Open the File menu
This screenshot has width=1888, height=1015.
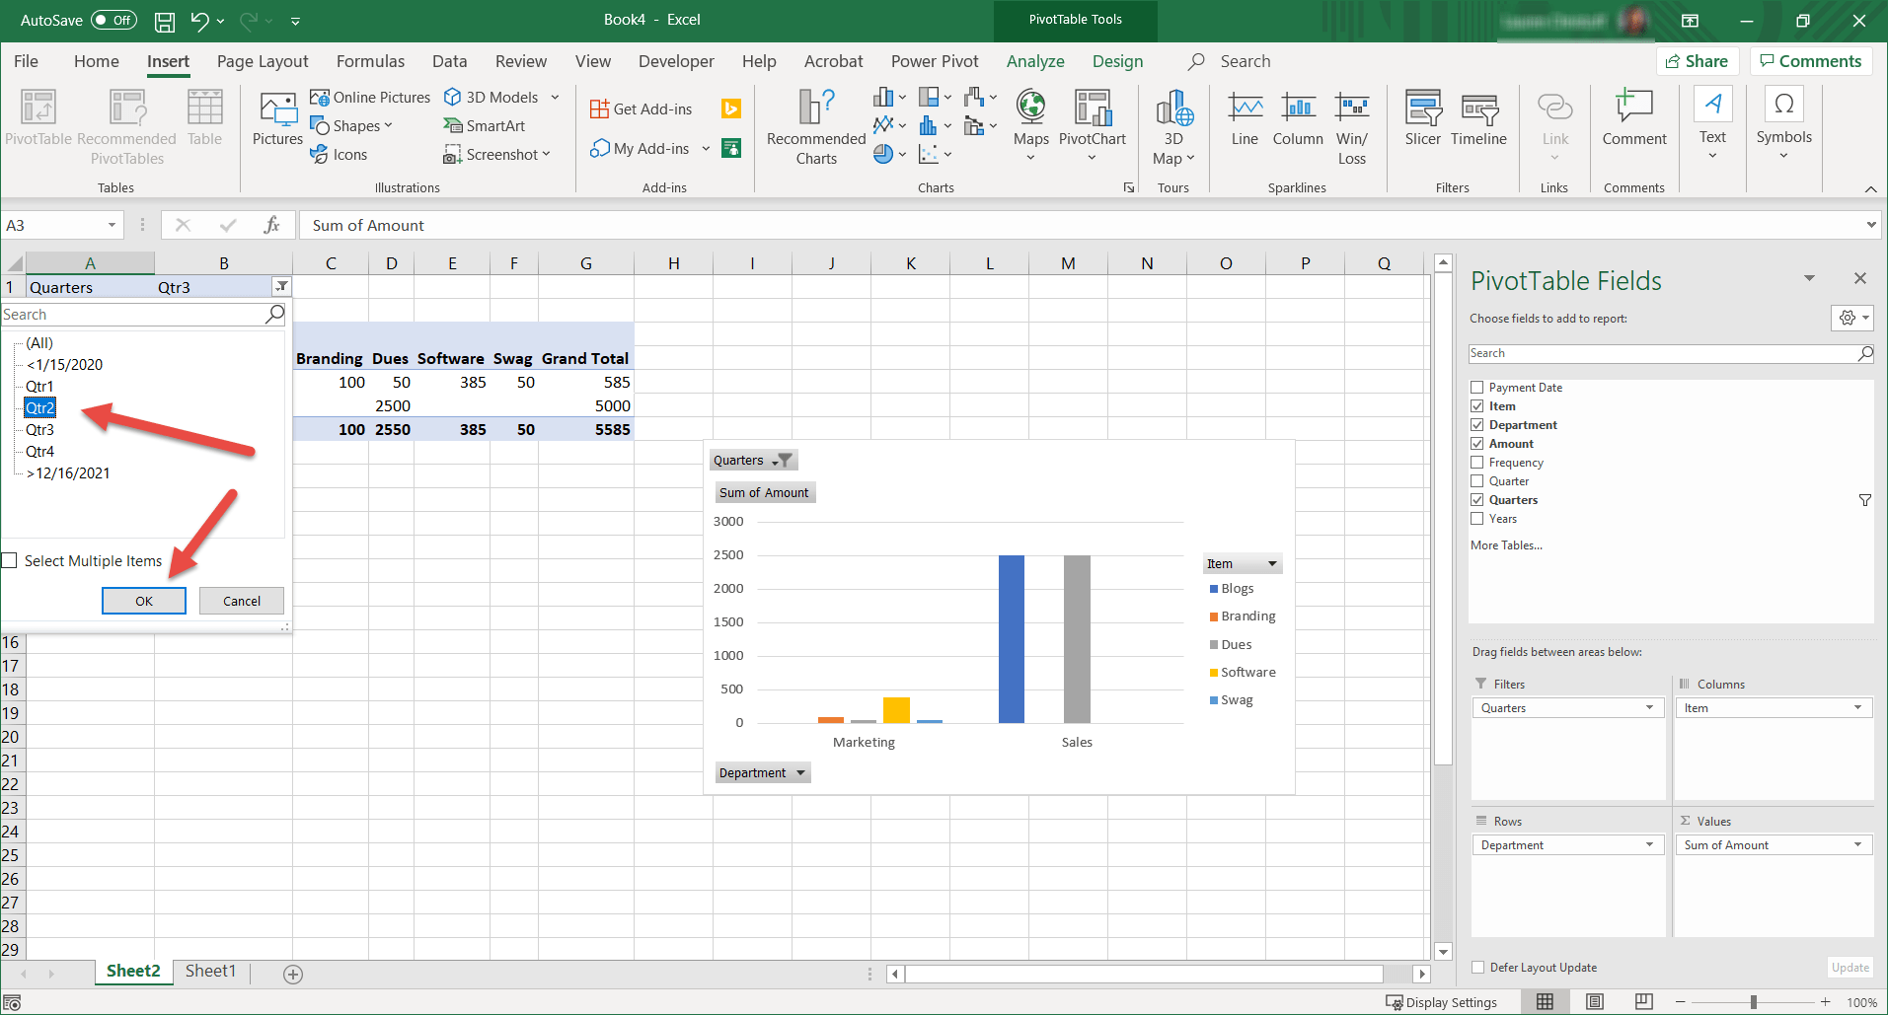(27, 61)
